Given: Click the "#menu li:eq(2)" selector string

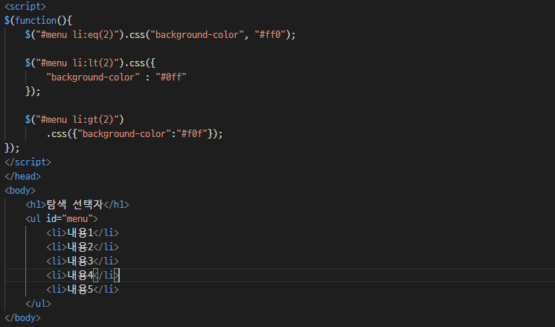Looking at the screenshot, I should pos(77,35).
